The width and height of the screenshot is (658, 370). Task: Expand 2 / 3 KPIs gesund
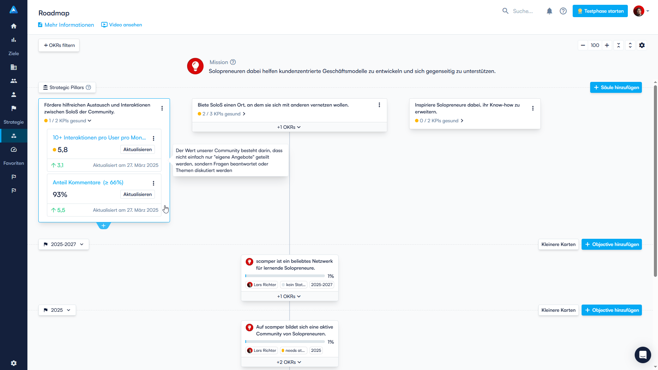click(x=222, y=114)
